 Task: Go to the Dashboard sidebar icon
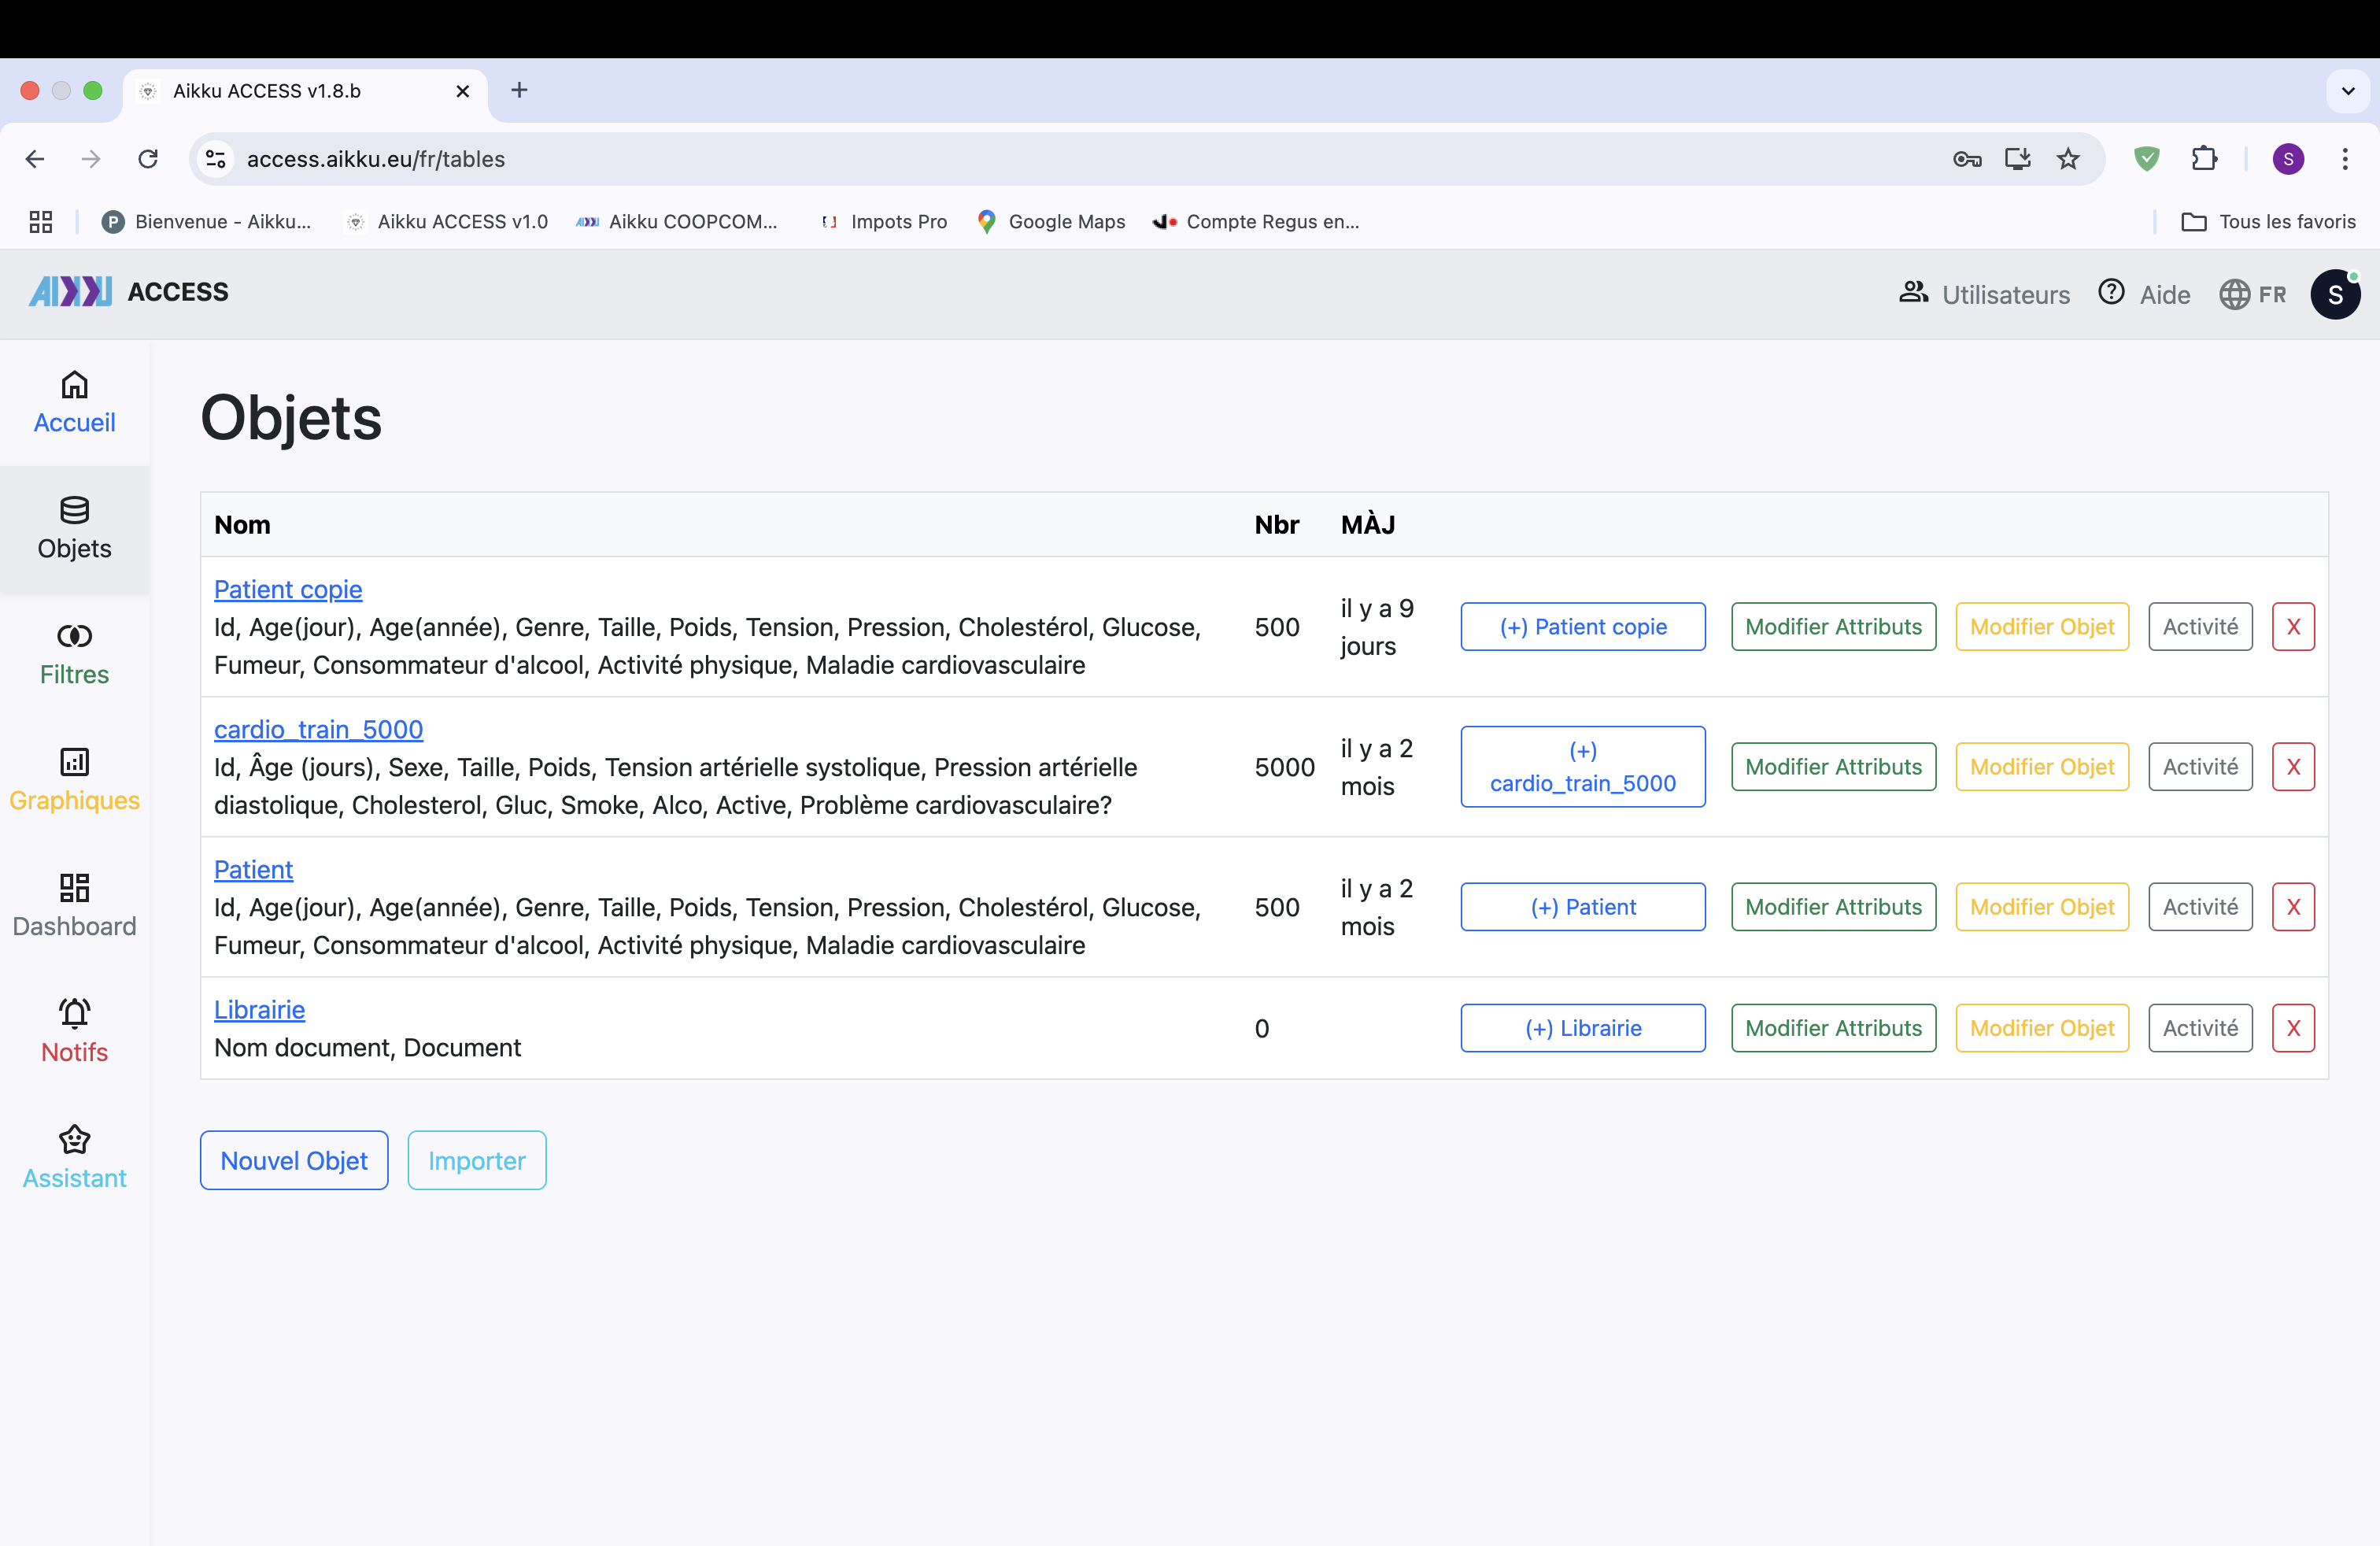tap(74, 888)
